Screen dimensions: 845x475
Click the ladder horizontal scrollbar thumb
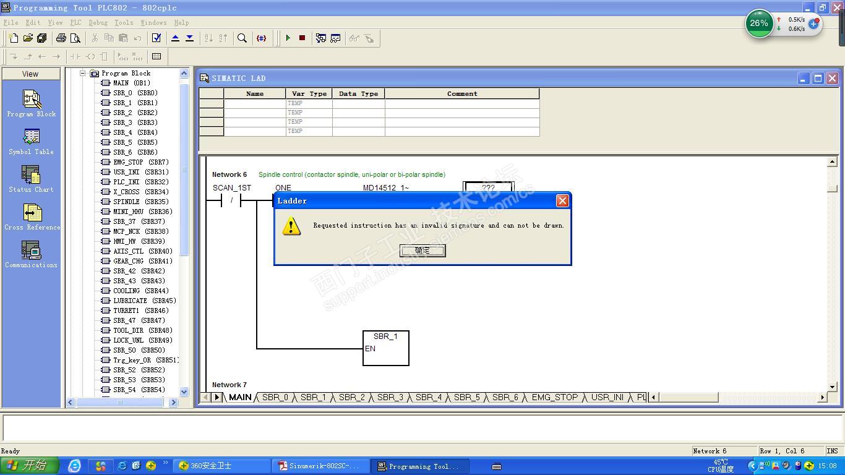click(688, 397)
